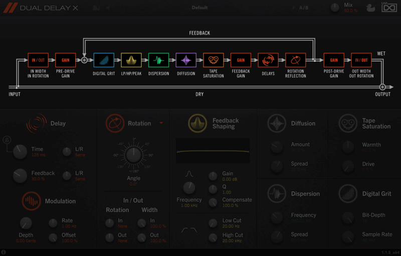Click the Dispersion Frequency knob
This screenshot has width=401, height=256.
[277, 217]
